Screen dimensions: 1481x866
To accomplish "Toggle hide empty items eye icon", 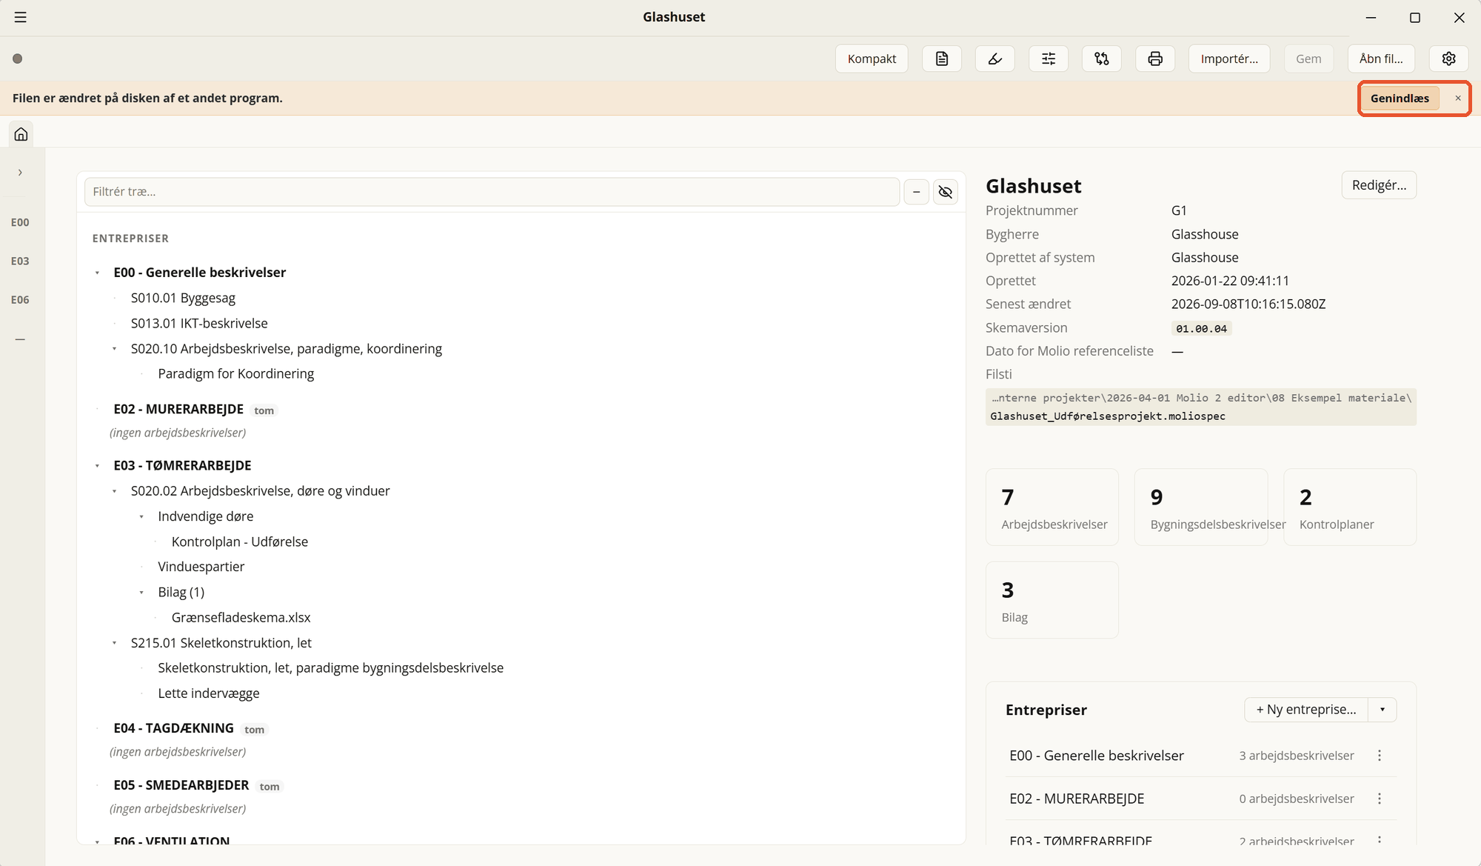I will [x=946, y=192].
